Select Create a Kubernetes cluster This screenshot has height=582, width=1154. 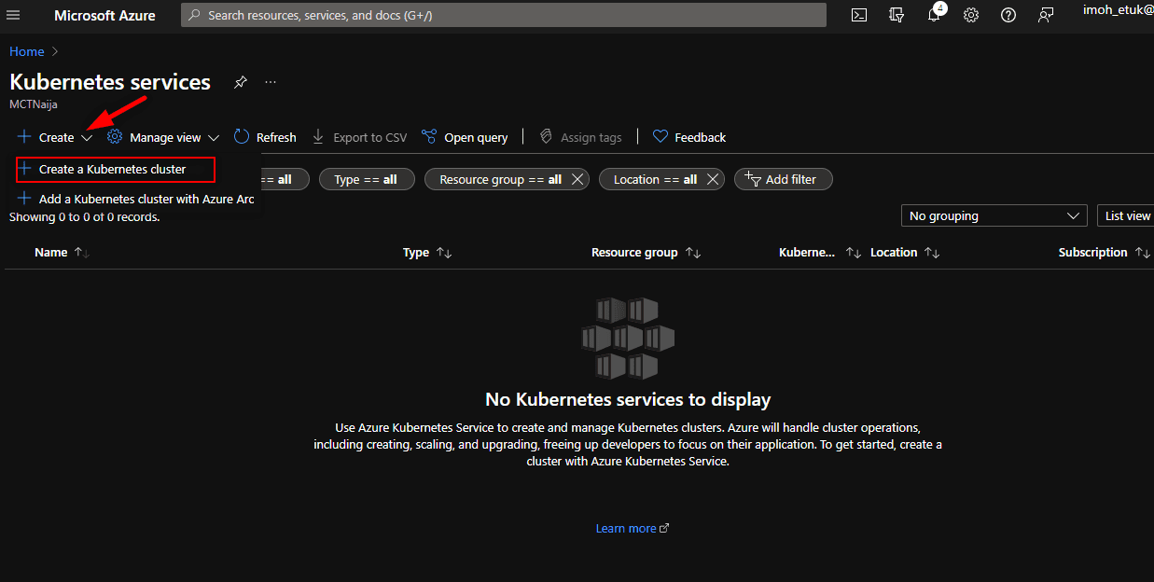coord(116,169)
